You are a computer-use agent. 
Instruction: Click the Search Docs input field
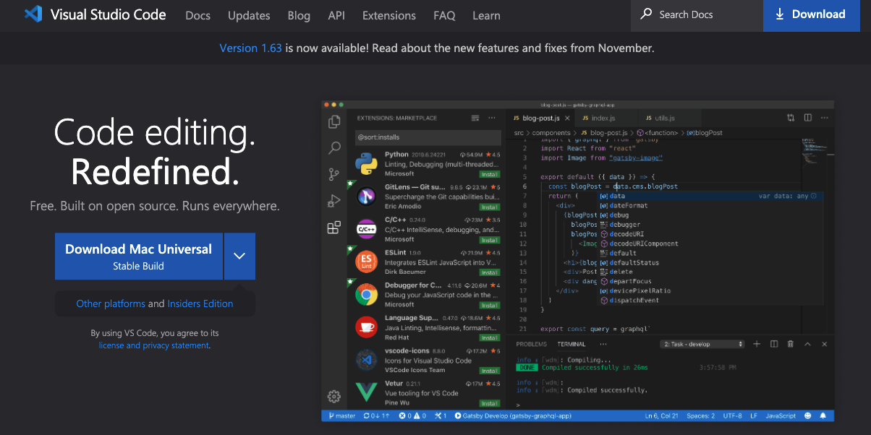(697, 15)
